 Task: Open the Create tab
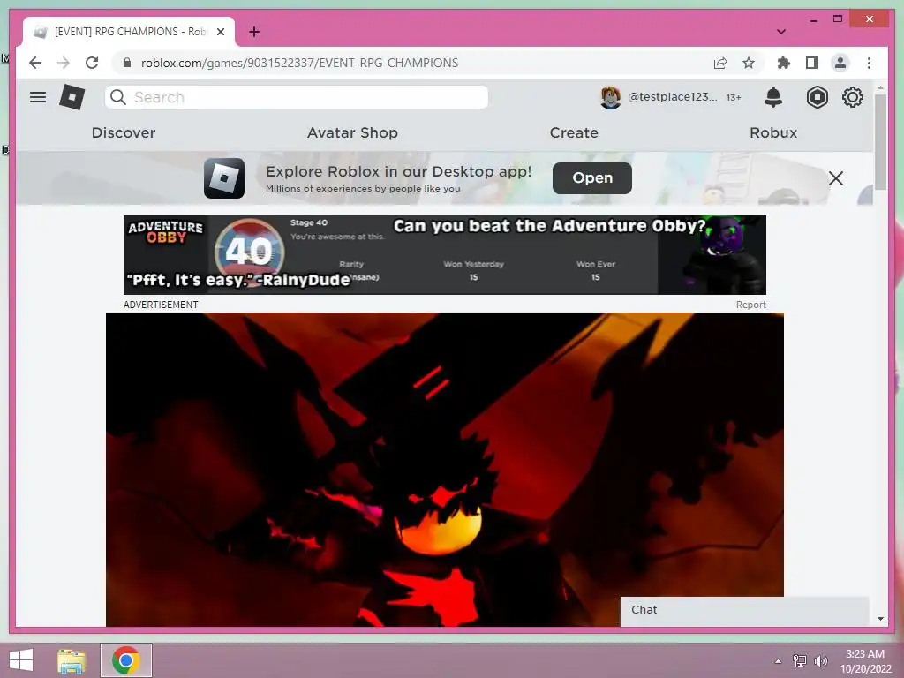coord(574,132)
